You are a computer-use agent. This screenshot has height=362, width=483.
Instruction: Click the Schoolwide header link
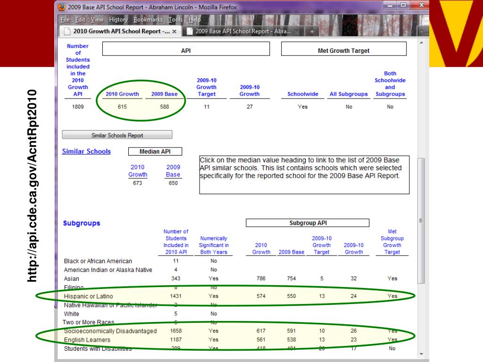[x=303, y=94]
